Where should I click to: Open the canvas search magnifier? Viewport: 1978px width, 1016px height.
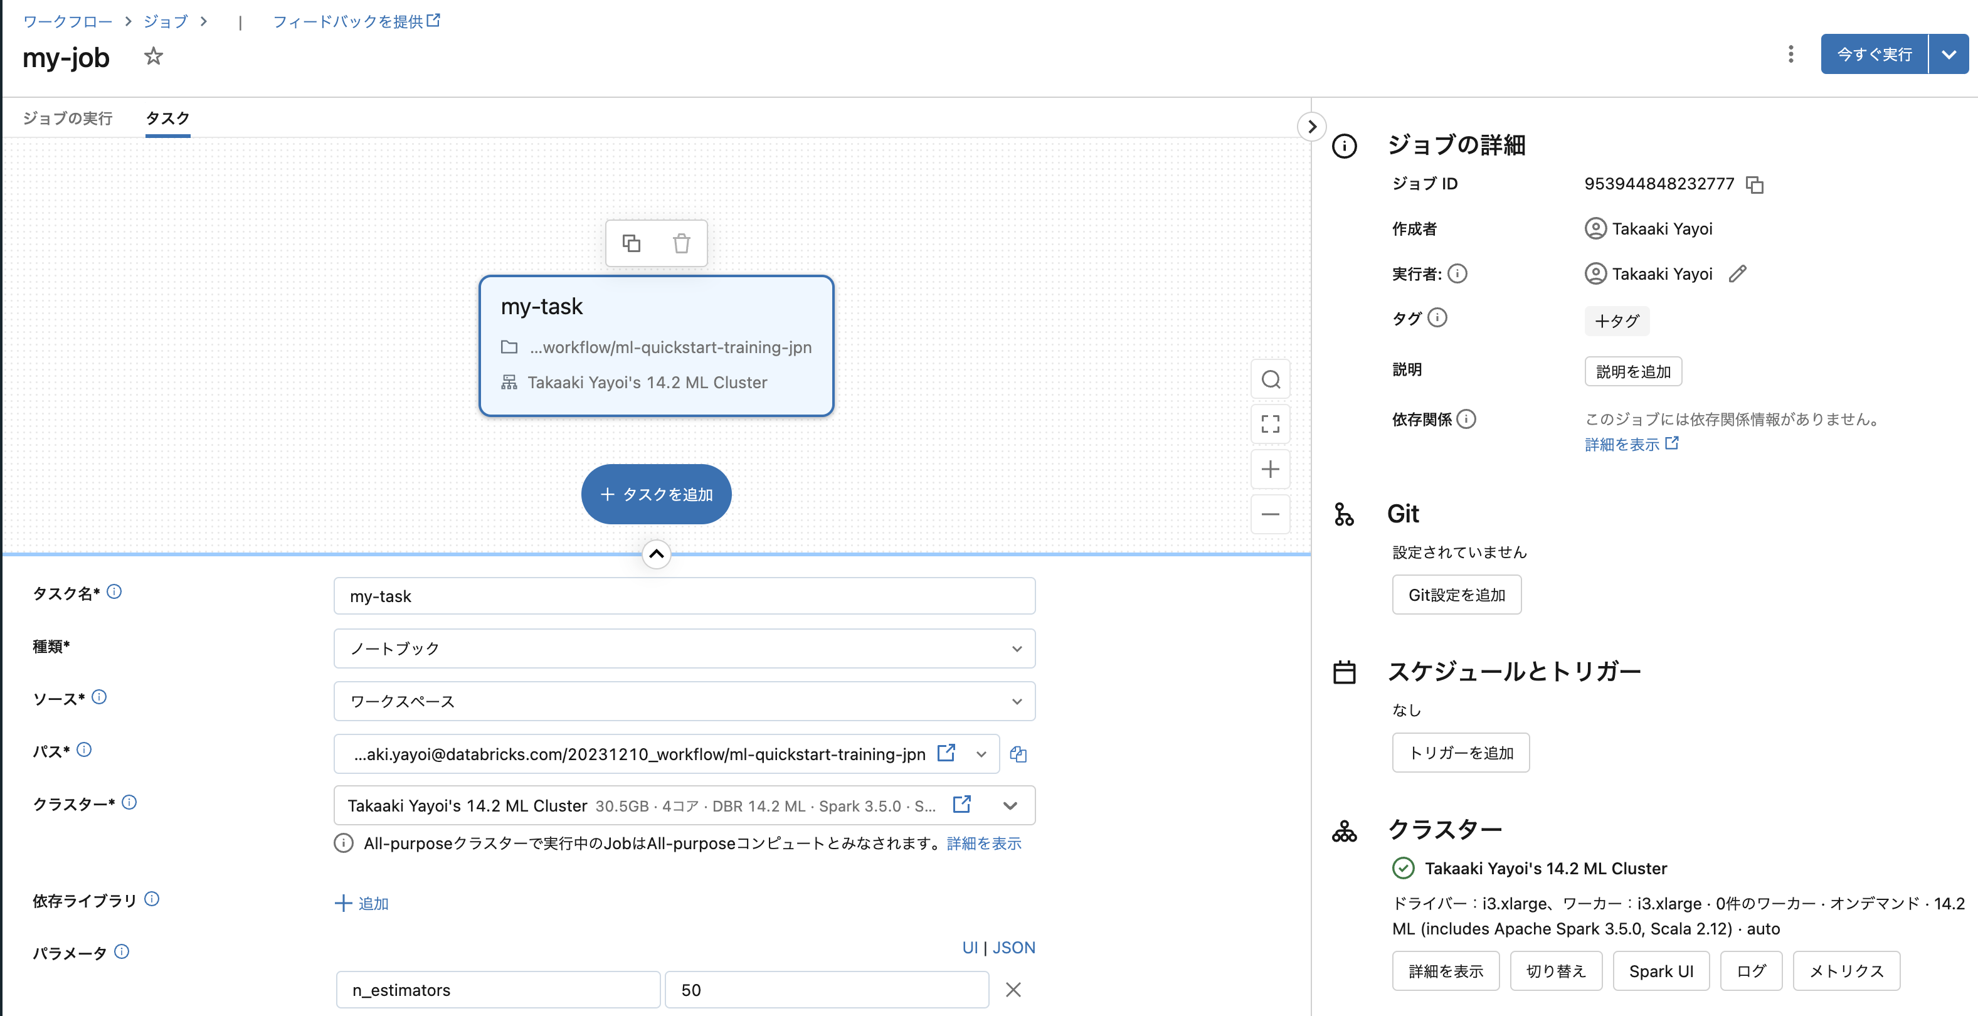1270,379
